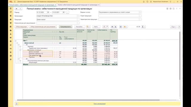Switch to the second Анализ себестоимости tab

(x=78, y=5)
